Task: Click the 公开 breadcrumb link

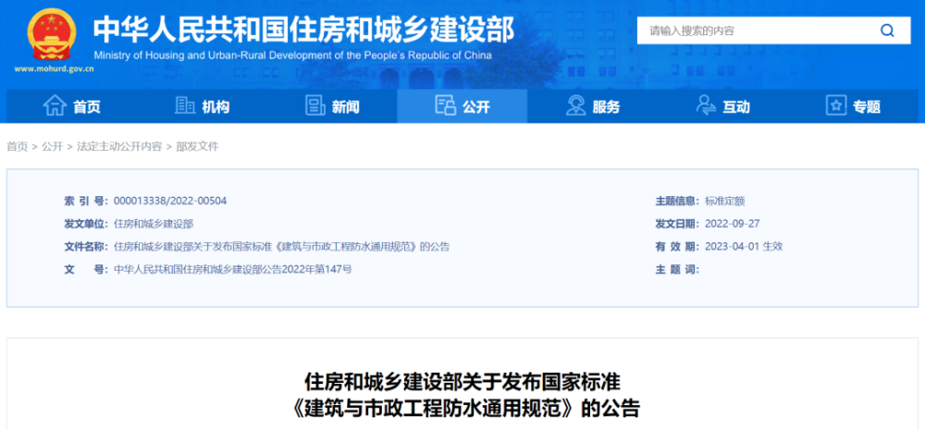Action: coord(52,147)
